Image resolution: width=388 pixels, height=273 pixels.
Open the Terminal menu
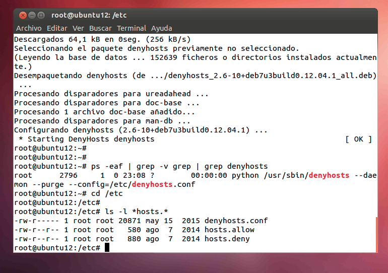coord(132,28)
